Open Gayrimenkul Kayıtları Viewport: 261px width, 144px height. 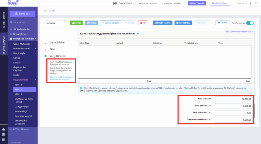20,69
